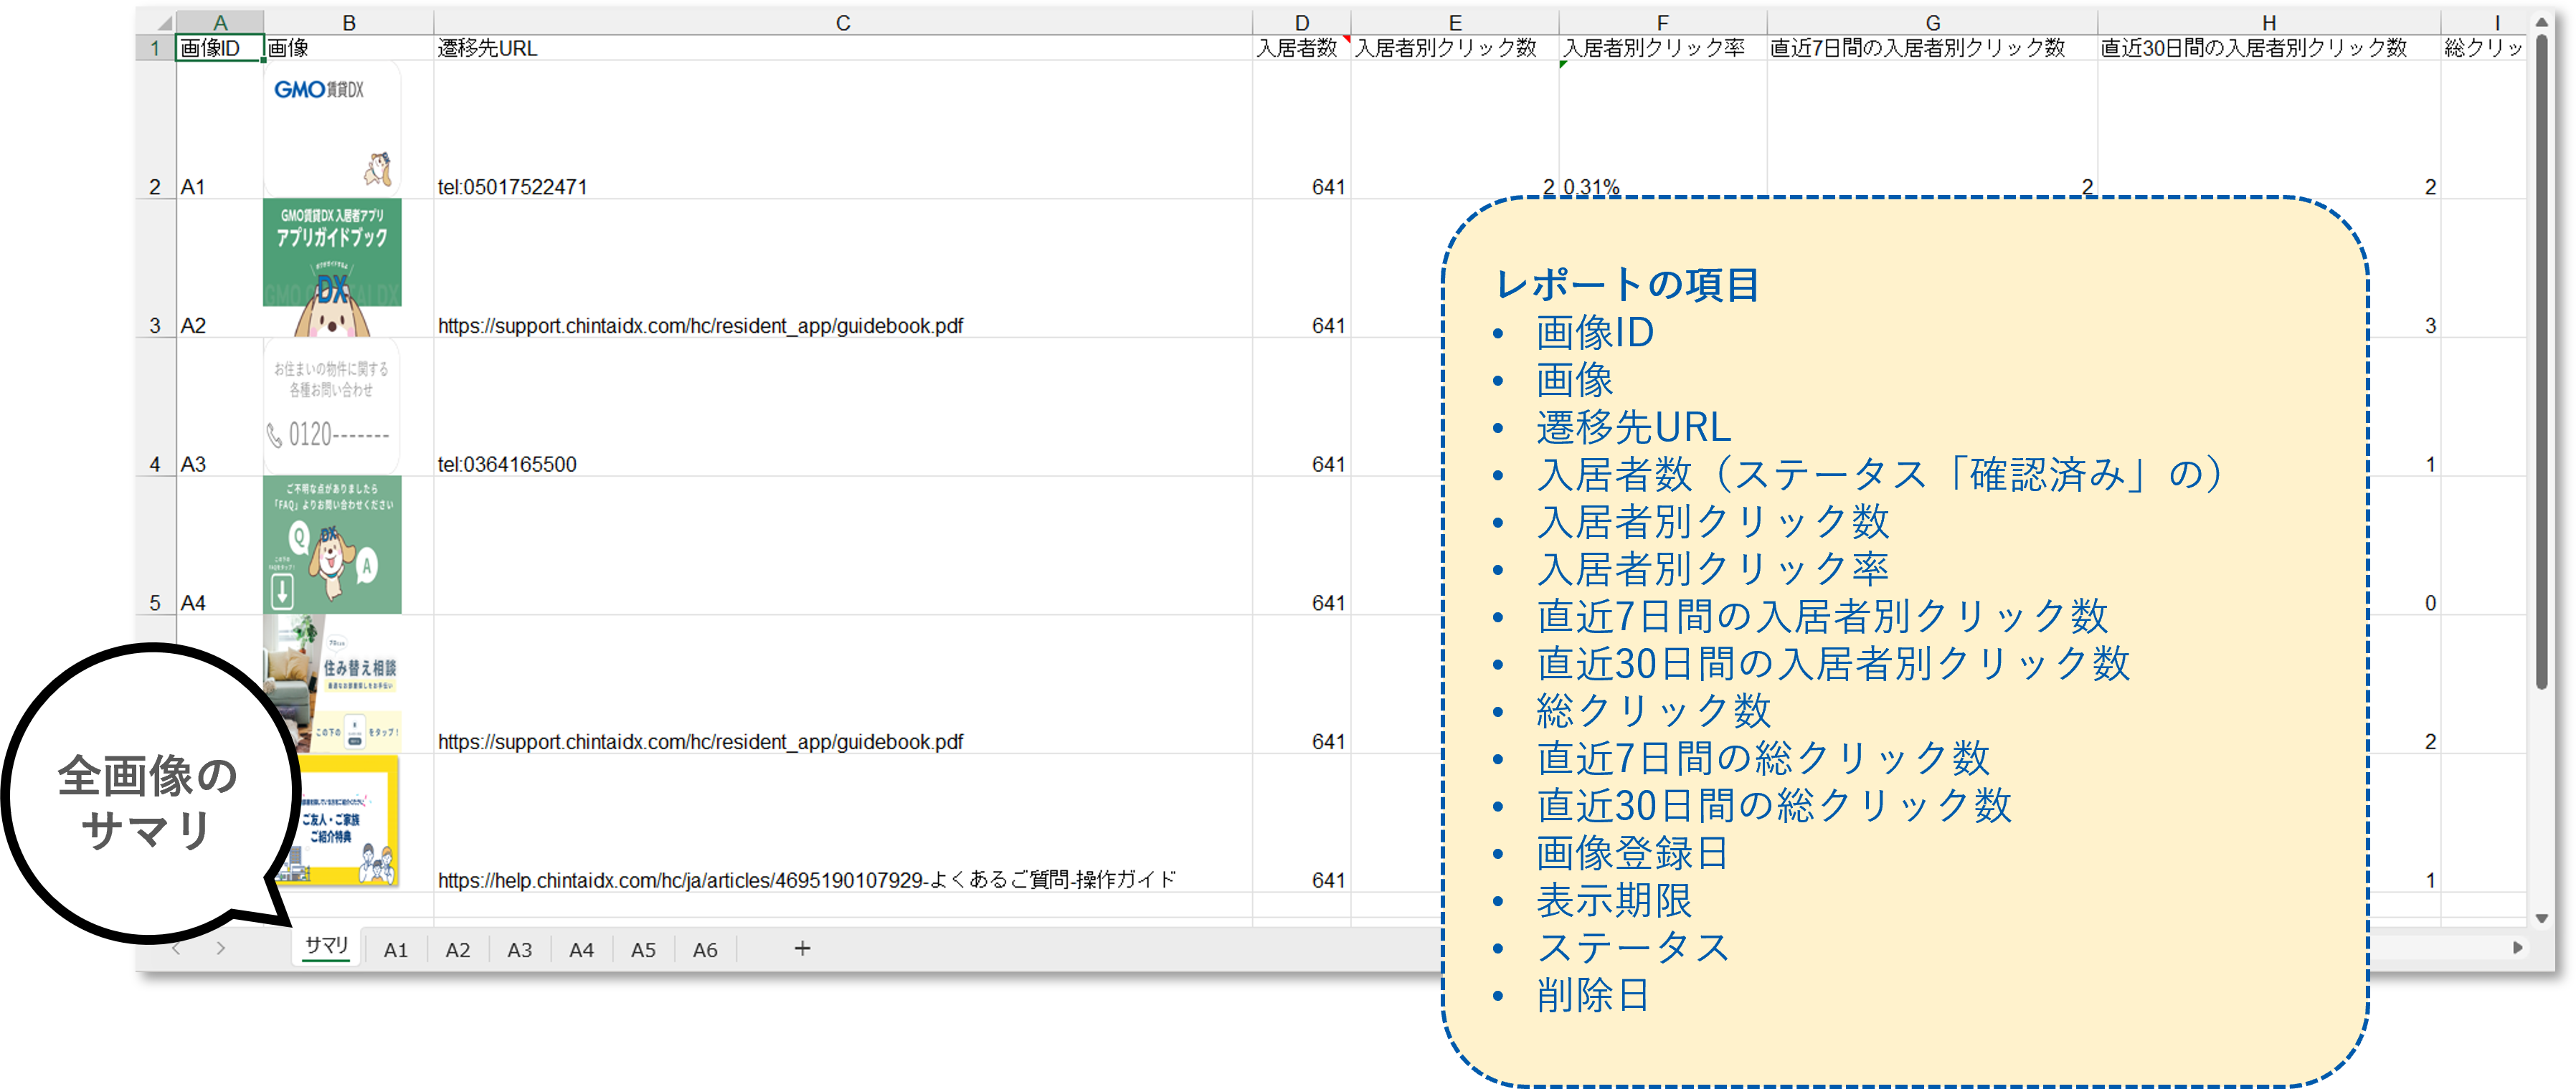Click the horizontal scrollbar right arrow
Viewport: 2576px width, 1089px height.
[2517, 949]
